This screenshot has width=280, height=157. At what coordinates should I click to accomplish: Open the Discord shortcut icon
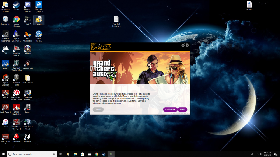pyautogui.click(x=27, y=7)
